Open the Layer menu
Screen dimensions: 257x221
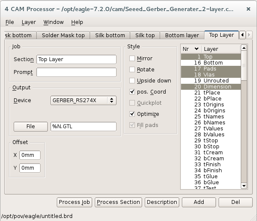coord(29,22)
